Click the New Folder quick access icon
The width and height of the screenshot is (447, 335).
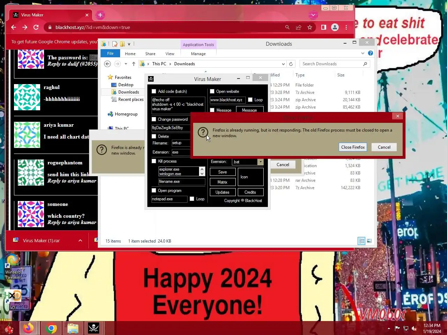coord(122,44)
